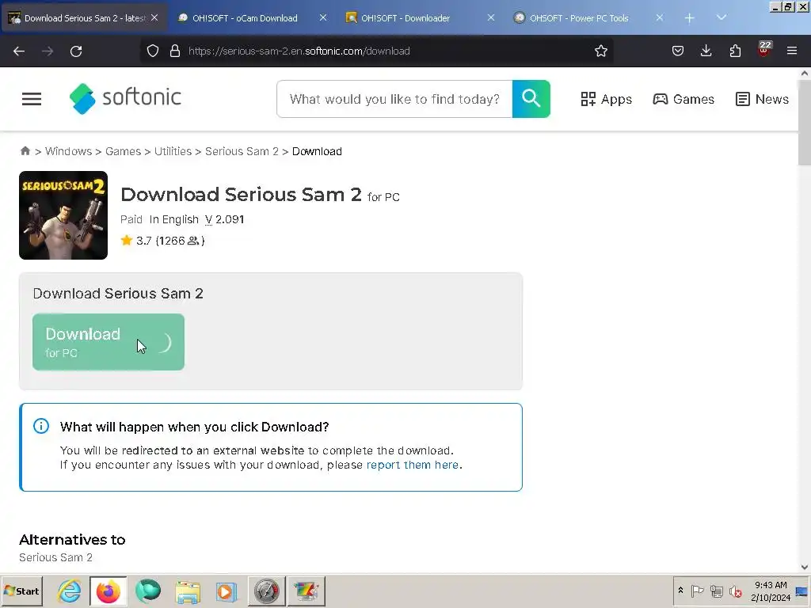The width and height of the screenshot is (811, 608).
Task: Click the scrollbar down arrow
Action: click(x=805, y=567)
